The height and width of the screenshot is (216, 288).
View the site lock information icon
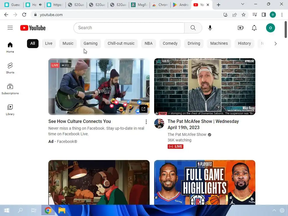click(x=35, y=15)
